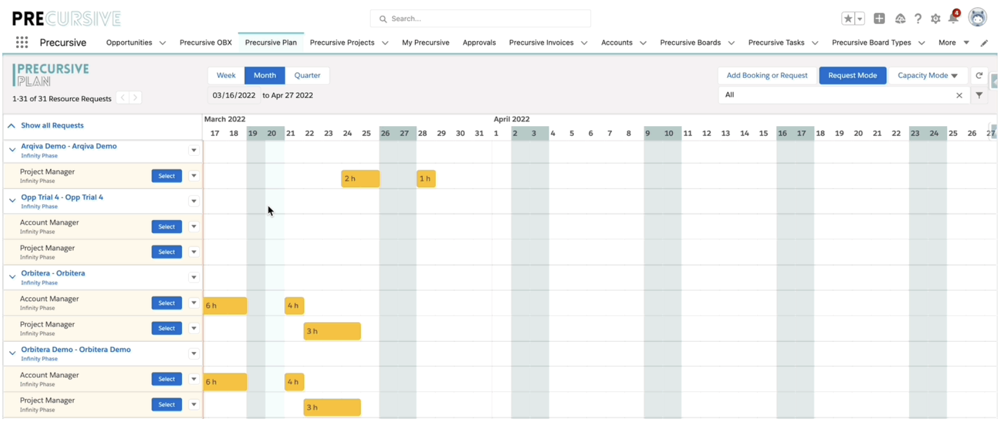Open the More navigation menu

pyautogui.click(x=953, y=43)
